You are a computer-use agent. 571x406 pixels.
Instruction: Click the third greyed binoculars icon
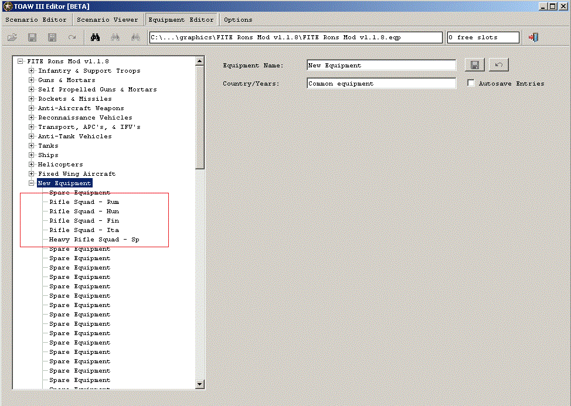coord(135,37)
